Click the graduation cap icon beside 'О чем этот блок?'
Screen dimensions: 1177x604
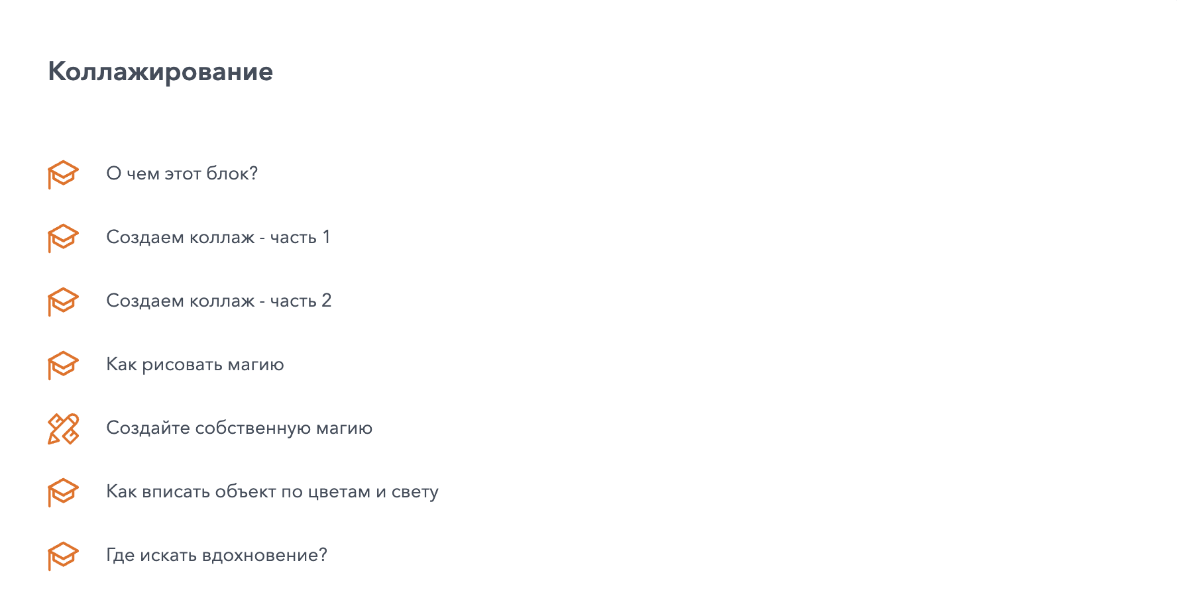point(63,174)
